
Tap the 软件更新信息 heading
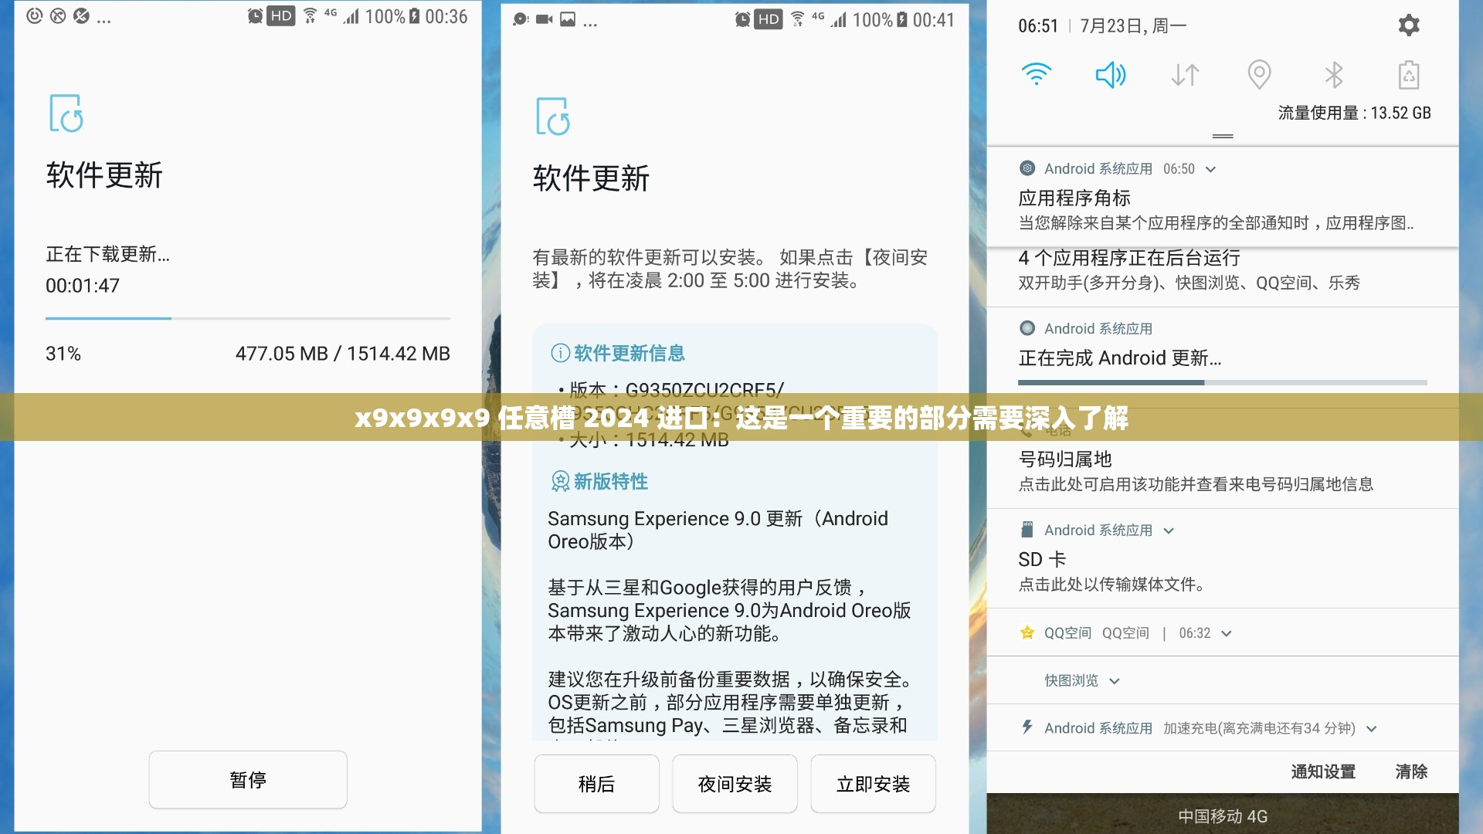[x=629, y=353]
